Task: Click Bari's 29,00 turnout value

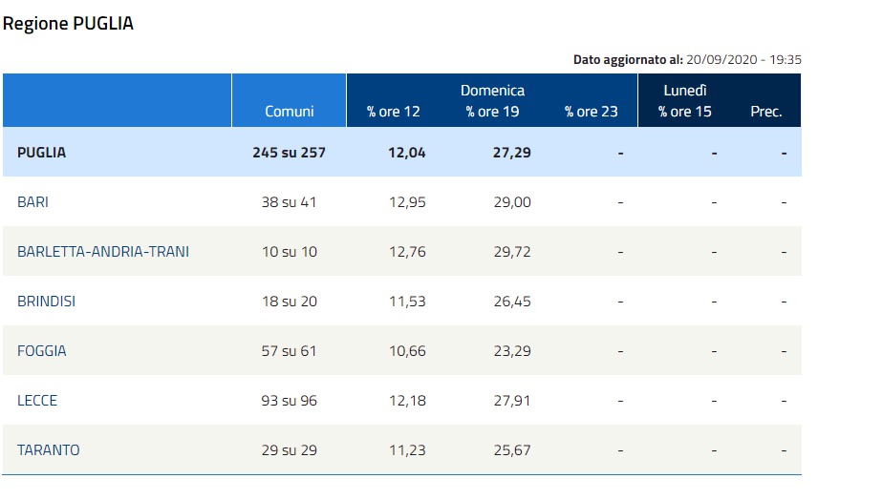Action: 512,202
